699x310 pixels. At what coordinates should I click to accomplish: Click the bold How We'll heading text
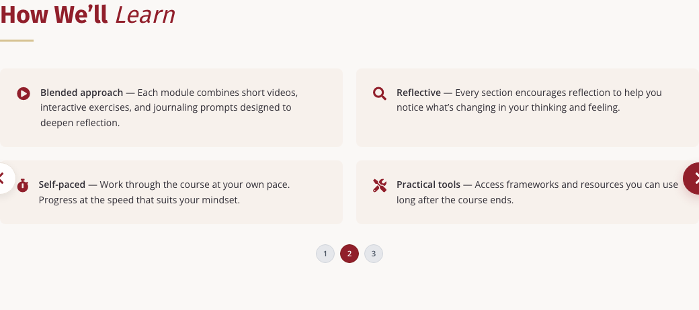54,15
